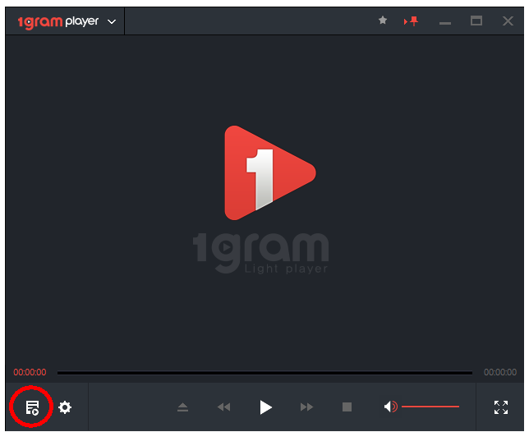The height and width of the screenshot is (432, 529).
Task: Mute audio via the speaker icon
Action: tap(391, 407)
